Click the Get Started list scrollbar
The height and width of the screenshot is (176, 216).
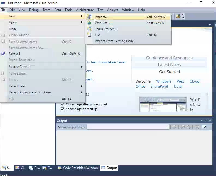point(207,102)
